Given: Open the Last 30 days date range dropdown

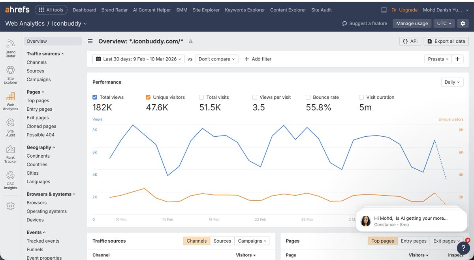Looking at the screenshot, I should (139, 59).
